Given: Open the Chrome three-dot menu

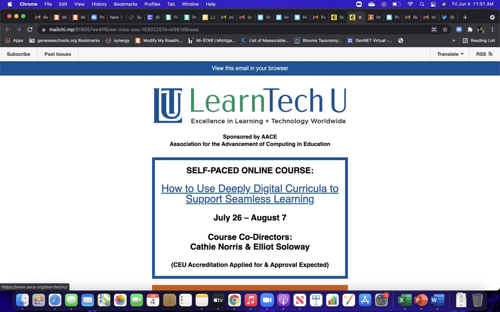Looking at the screenshot, I should (x=492, y=30).
